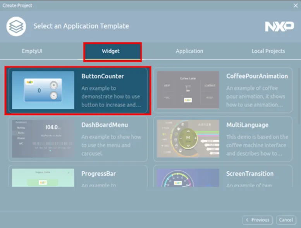This screenshot has height=228, width=301.
Task: Click the ScreenTransition gauge thumbnail
Action: [x=188, y=177]
